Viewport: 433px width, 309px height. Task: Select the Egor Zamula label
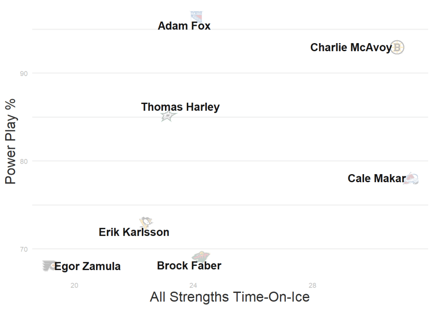pyautogui.click(x=88, y=267)
